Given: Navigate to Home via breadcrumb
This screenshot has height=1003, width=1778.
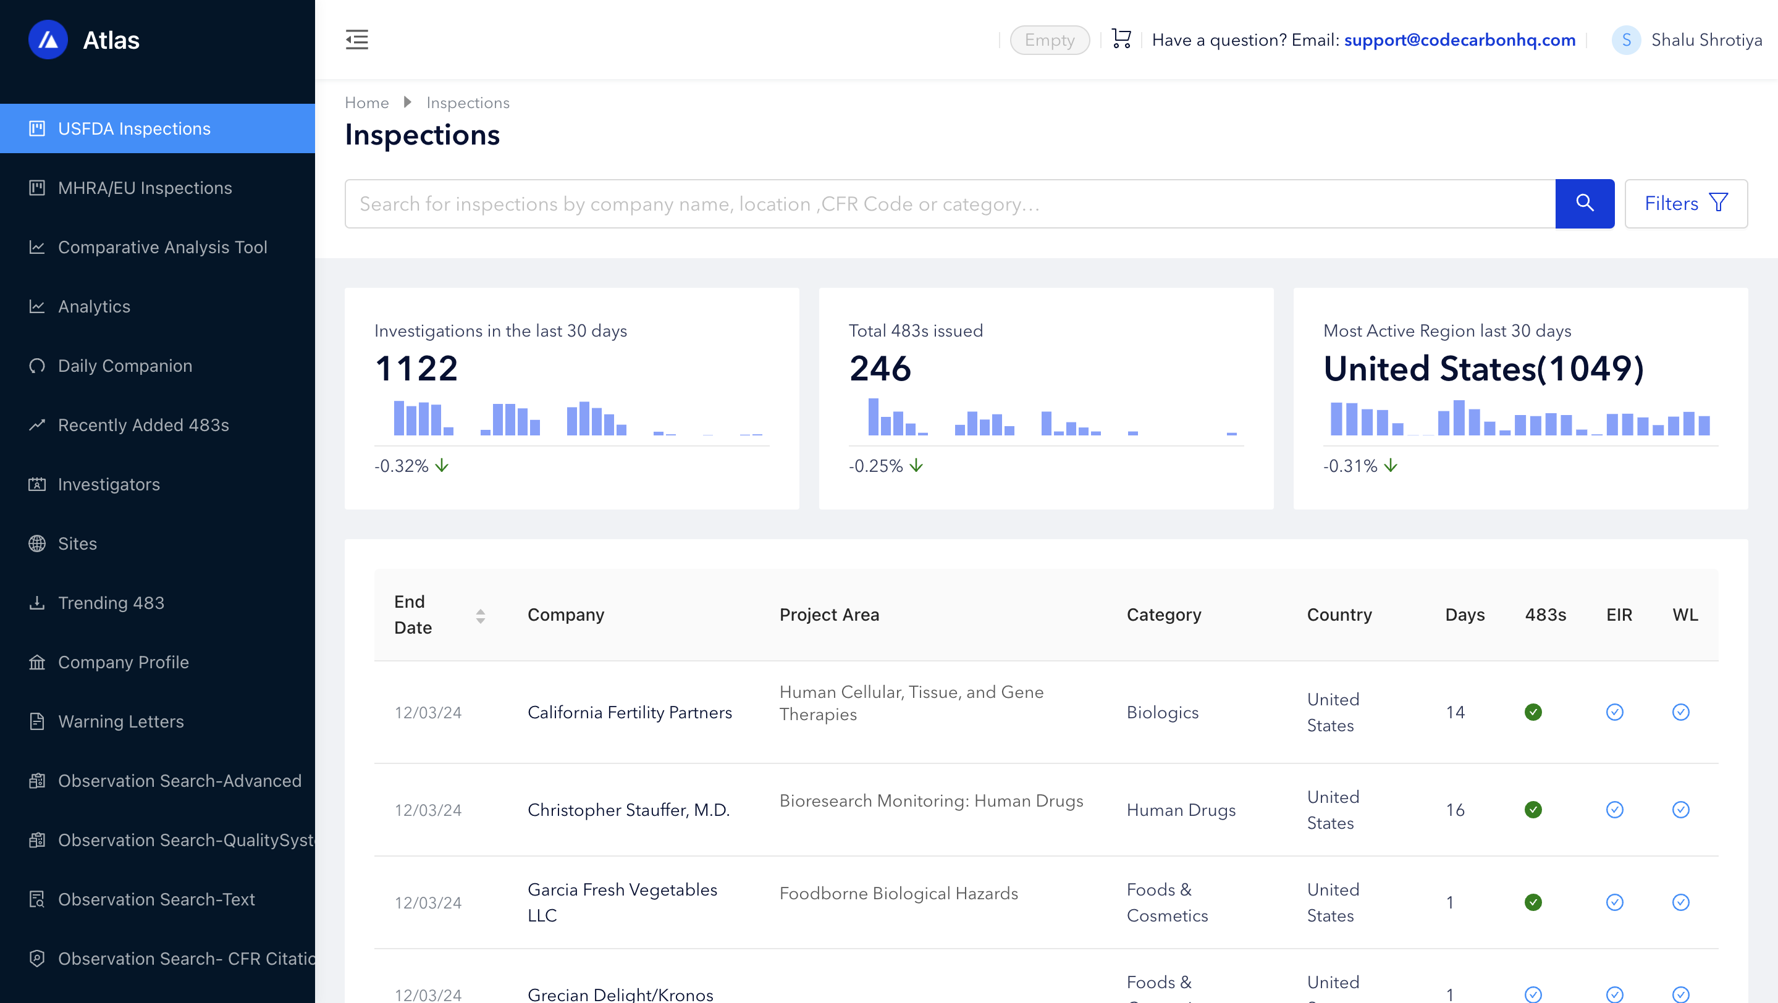Looking at the screenshot, I should coord(366,101).
